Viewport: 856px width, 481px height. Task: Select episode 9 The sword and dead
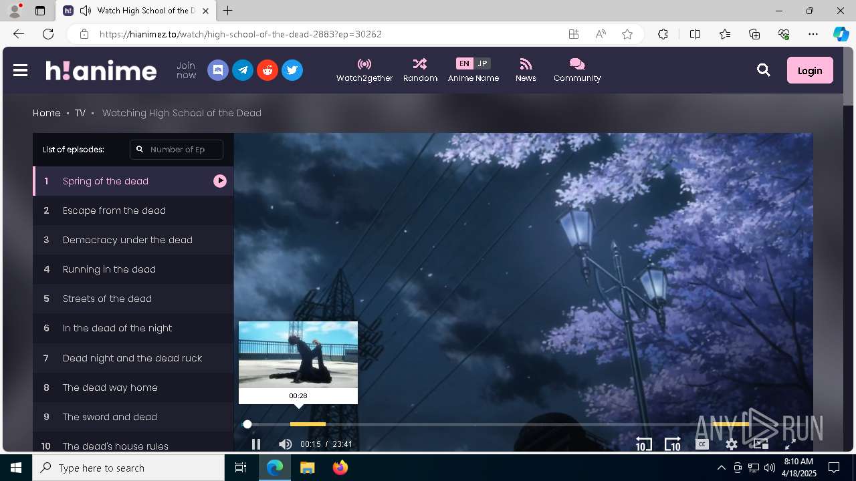pyautogui.click(x=133, y=417)
